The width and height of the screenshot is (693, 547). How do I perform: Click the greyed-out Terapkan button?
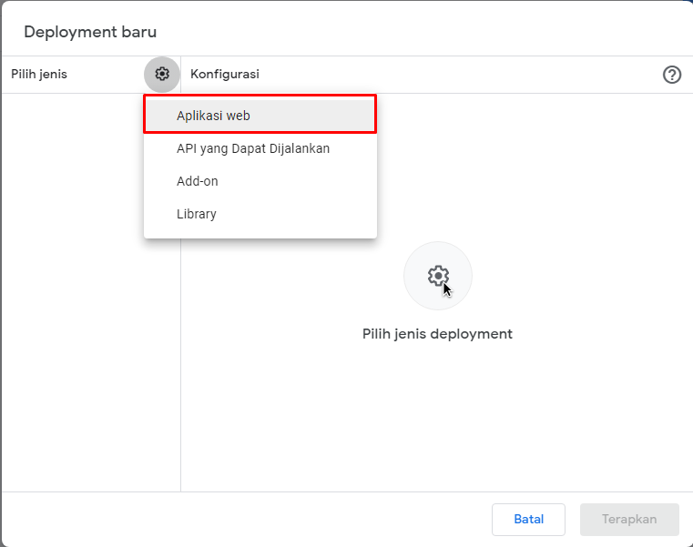629,519
